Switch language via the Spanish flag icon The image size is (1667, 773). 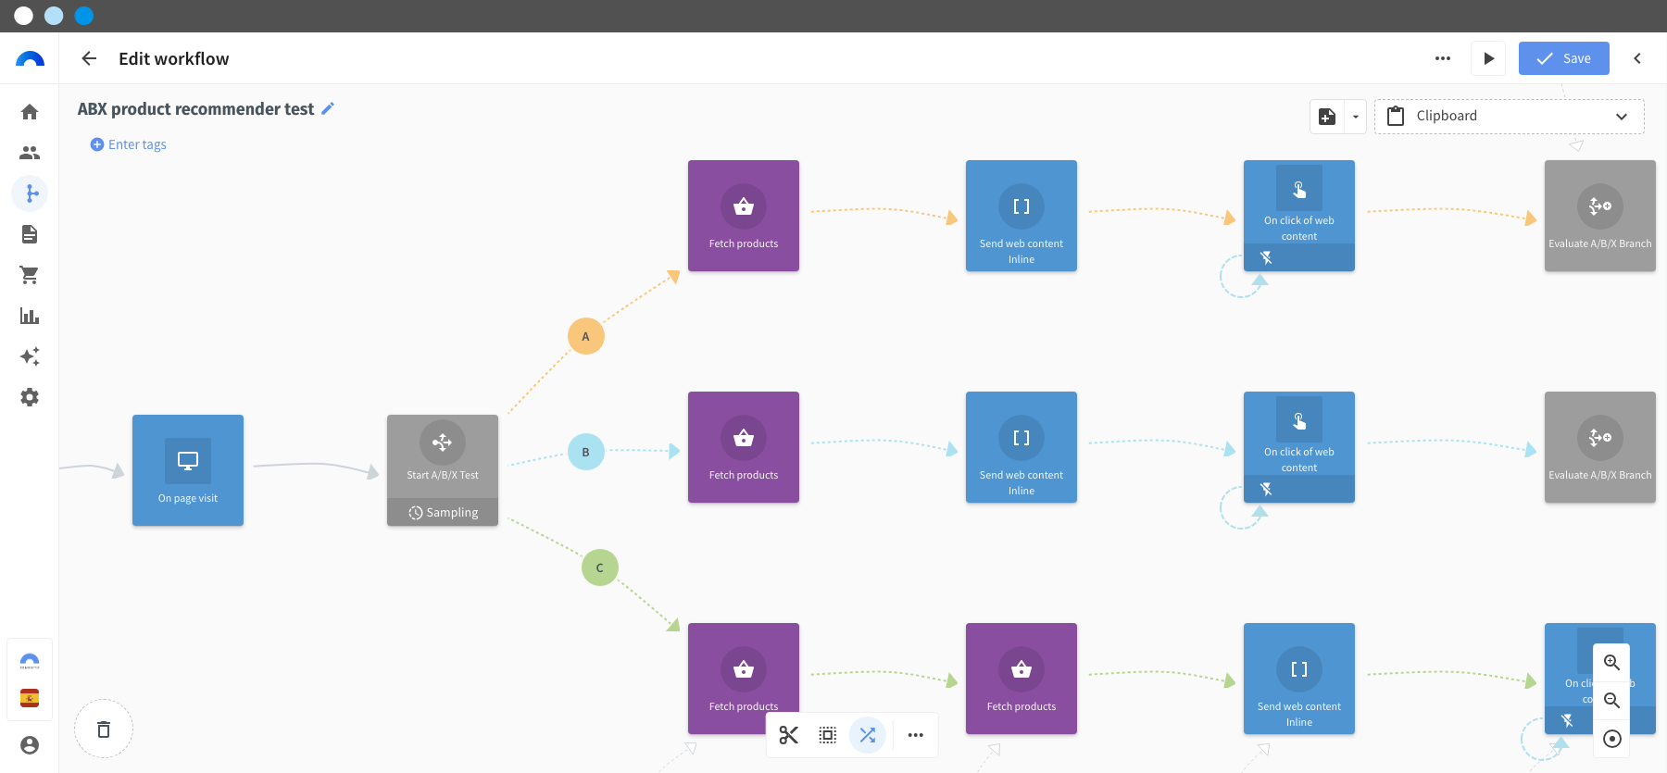[x=30, y=698]
